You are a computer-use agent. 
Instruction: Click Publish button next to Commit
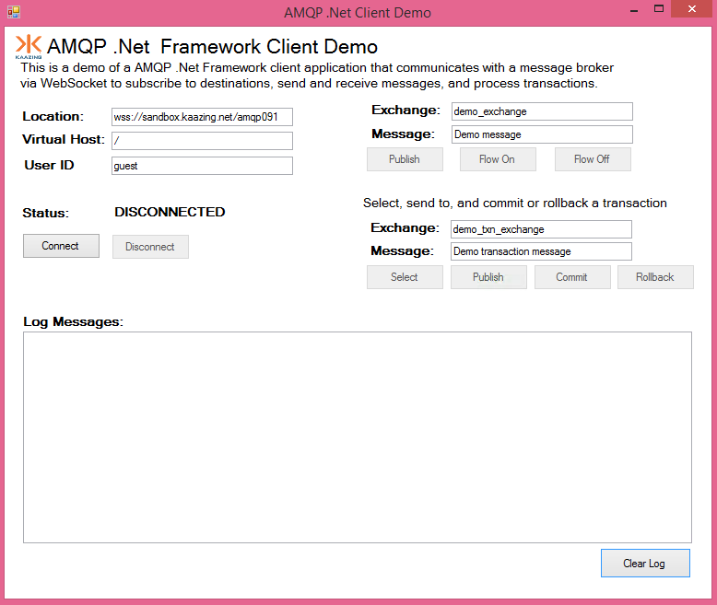point(488,277)
